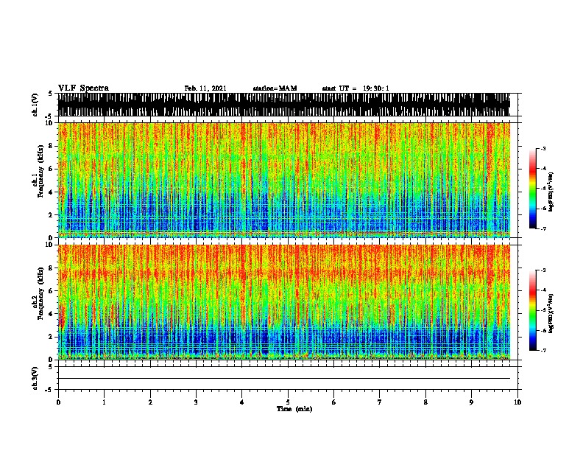Click the ch.1 colorbar log(PSD) label
This screenshot has height=451, width=583.
[551, 192]
